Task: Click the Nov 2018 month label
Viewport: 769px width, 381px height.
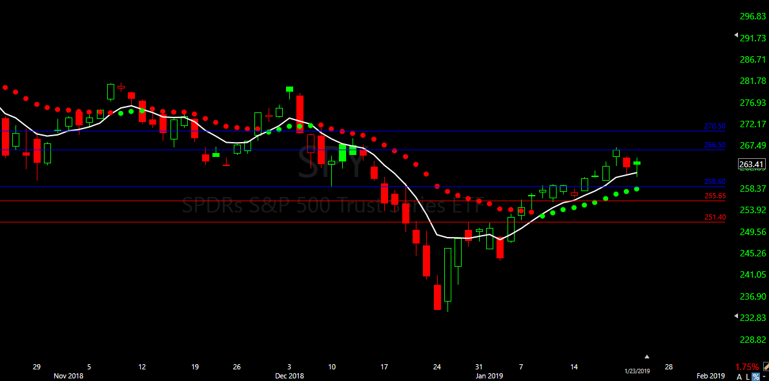Action: [x=69, y=376]
